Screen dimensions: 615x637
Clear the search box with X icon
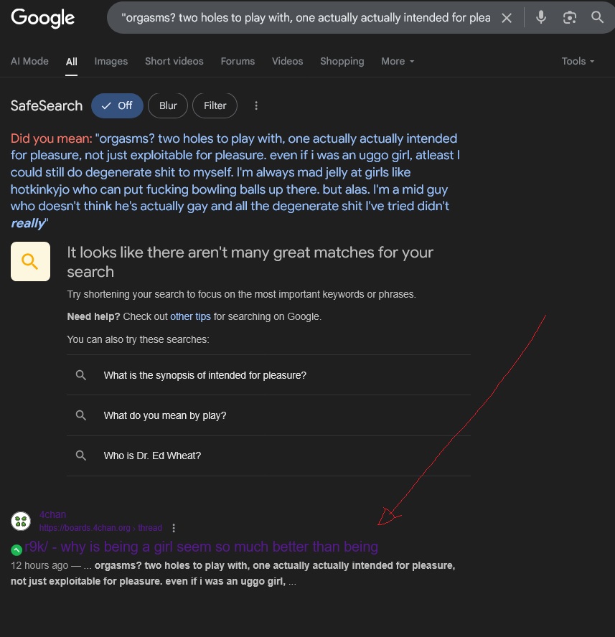point(507,18)
